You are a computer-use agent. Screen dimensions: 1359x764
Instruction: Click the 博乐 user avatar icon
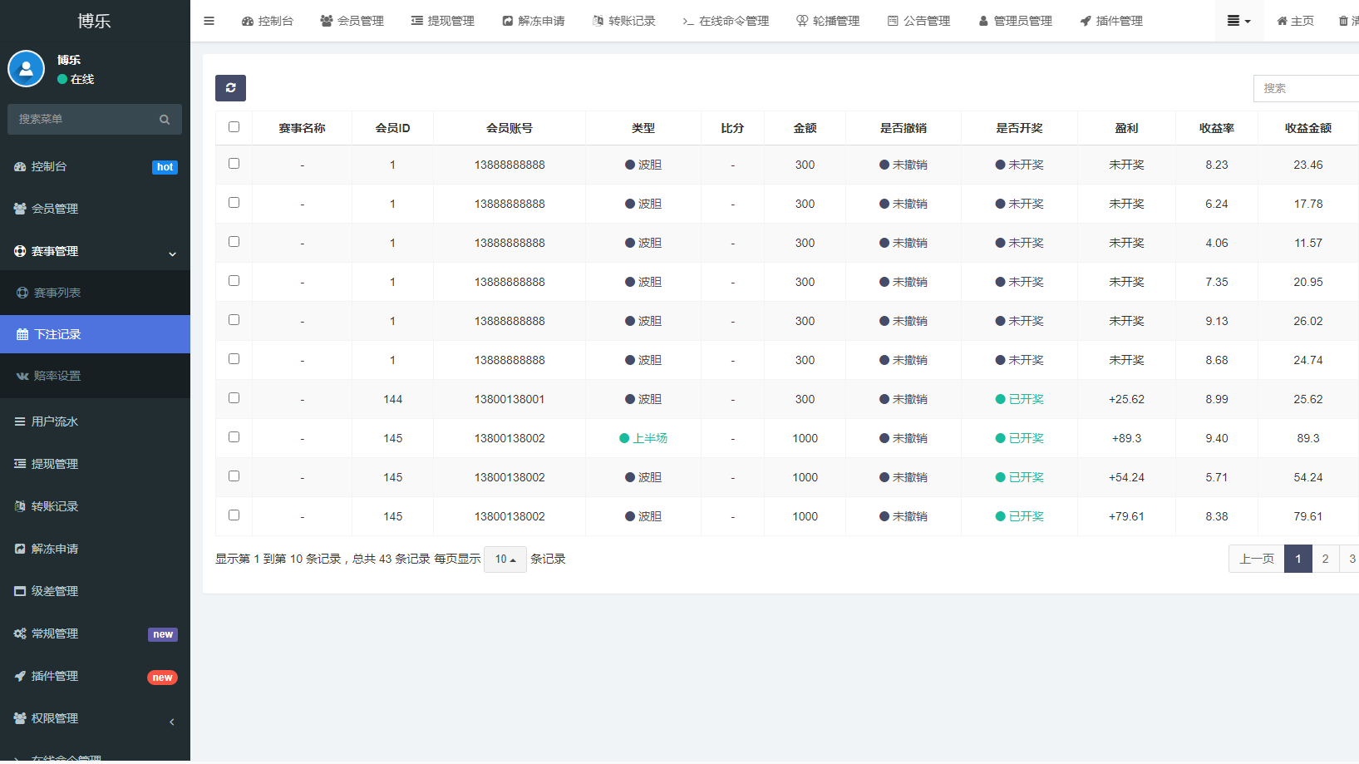click(26, 69)
